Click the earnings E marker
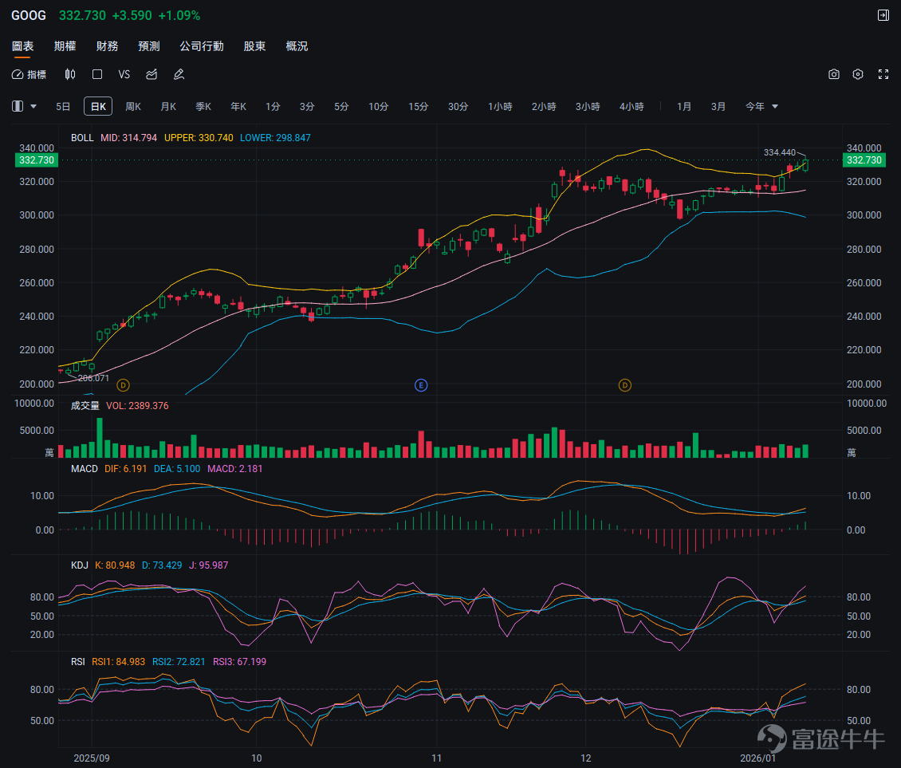 (421, 385)
